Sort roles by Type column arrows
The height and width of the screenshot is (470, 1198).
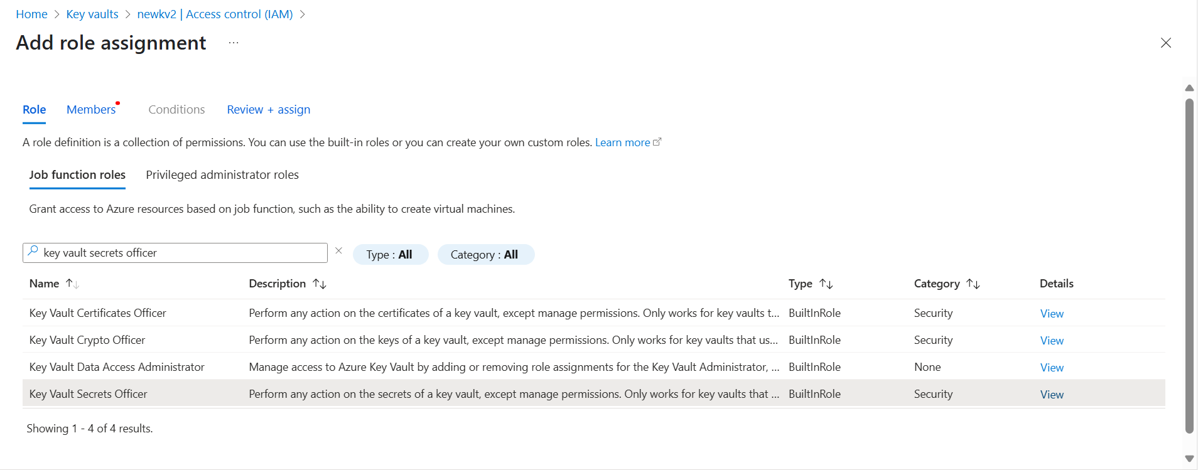point(826,284)
